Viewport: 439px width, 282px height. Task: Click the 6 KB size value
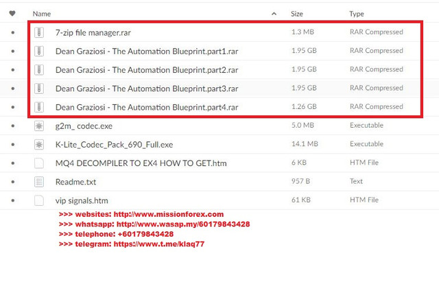[x=299, y=163]
